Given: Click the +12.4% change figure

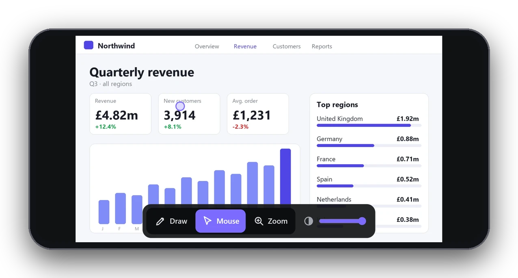Looking at the screenshot, I should [106, 127].
